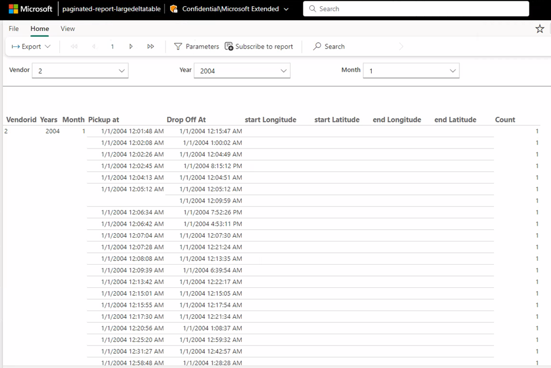Click the start Latitude column header
The height and width of the screenshot is (368, 551).
coord(337,120)
